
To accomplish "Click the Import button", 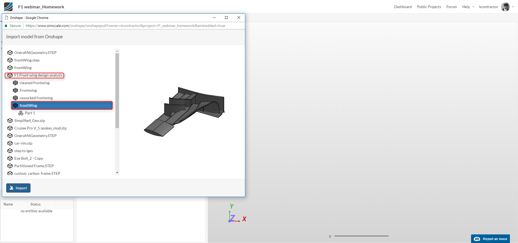I will [18, 188].
